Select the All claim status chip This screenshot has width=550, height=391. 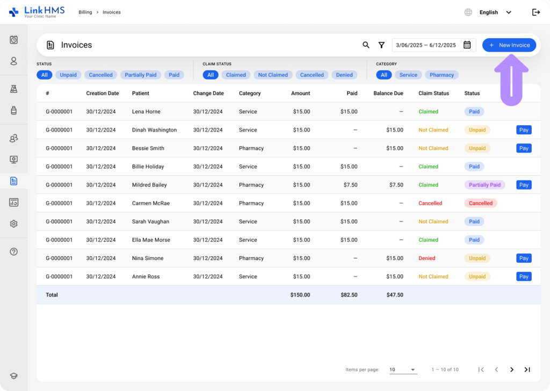[211, 75]
